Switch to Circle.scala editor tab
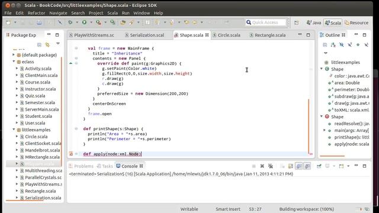This screenshot has width=379, height=213. pos(226,35)
